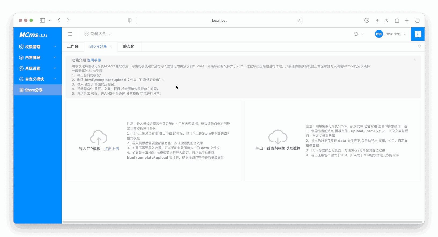Expand the 系统设置 sidebar menu

click(38, 68)
